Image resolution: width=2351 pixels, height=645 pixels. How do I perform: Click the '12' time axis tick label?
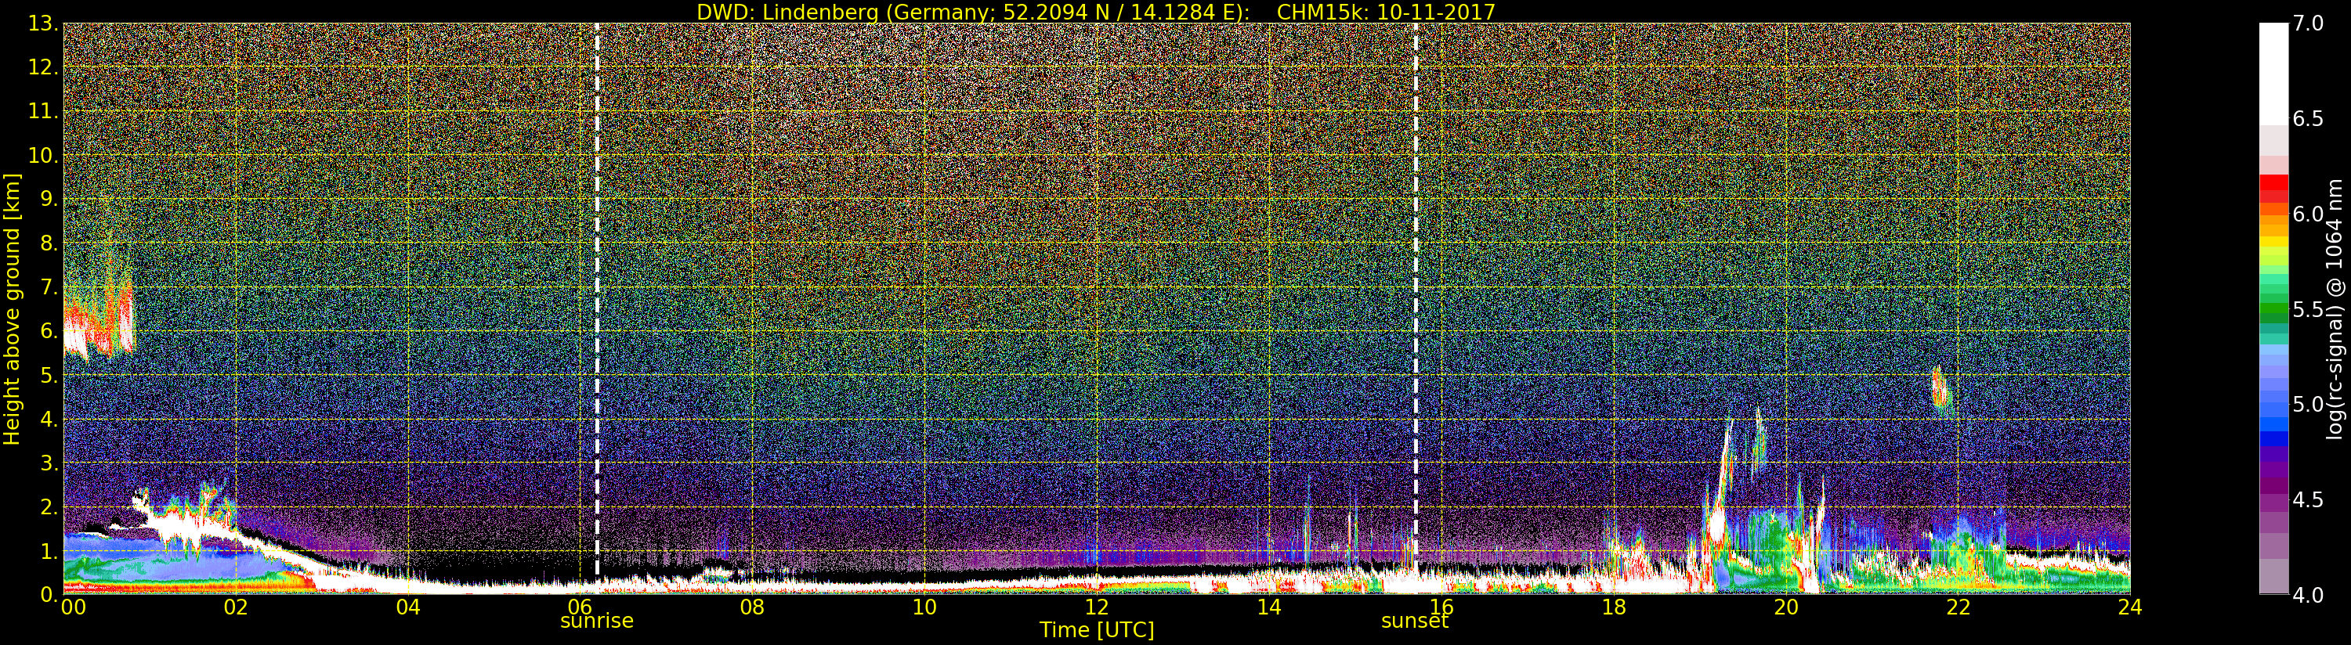click(1096, 607)
